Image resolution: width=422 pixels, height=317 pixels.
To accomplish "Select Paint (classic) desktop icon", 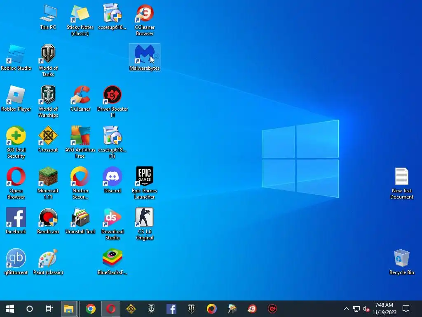I will tap(48, 262).
